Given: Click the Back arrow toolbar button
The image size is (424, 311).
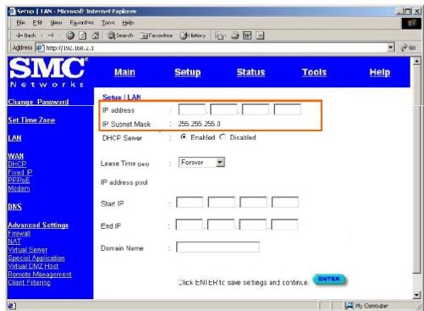Looking at the screenshot, I should coord(26,36).
